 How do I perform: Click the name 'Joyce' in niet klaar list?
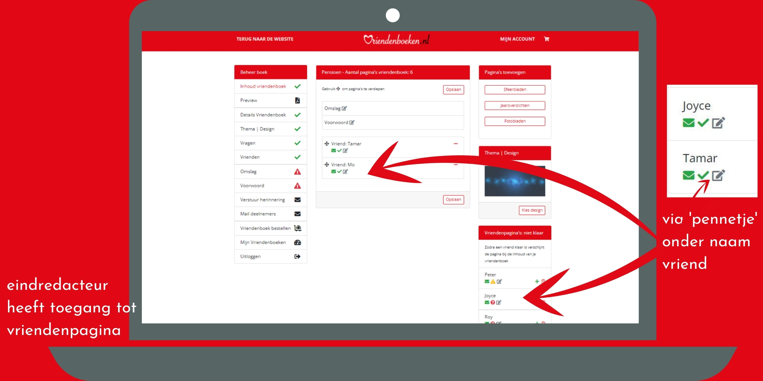tap(490, 296)
